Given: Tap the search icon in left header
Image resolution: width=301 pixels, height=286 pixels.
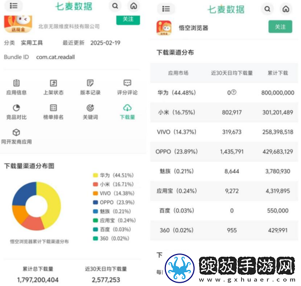Looking at the screenshot, I should pos(115,6).
